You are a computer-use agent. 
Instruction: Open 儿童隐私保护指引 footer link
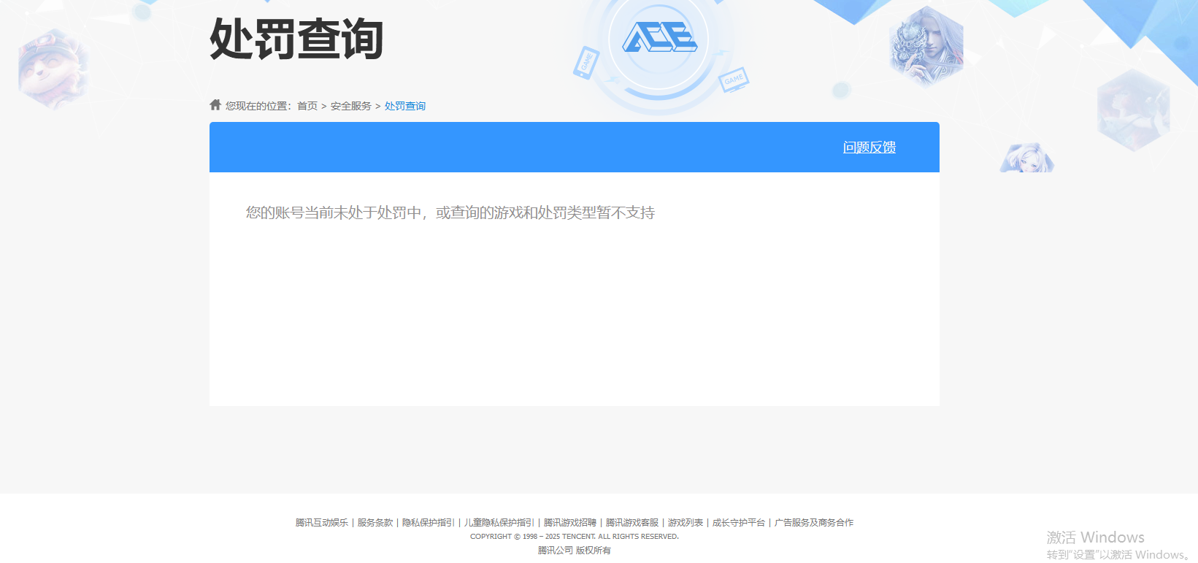(499, 523)
